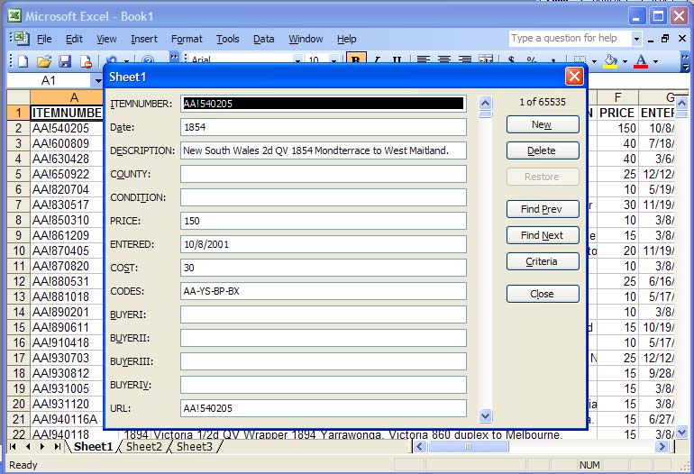Click the horizontal scrollbar right arrow
This screenshot has width=694, height=474.
tap(662, 446)
